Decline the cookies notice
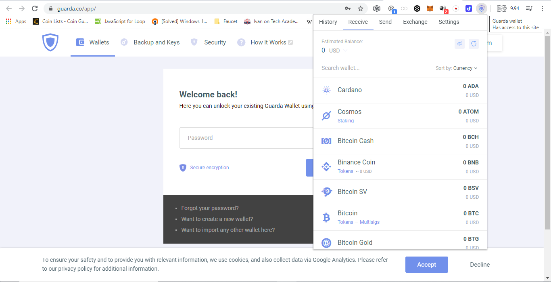 click(x=480, y=265)
